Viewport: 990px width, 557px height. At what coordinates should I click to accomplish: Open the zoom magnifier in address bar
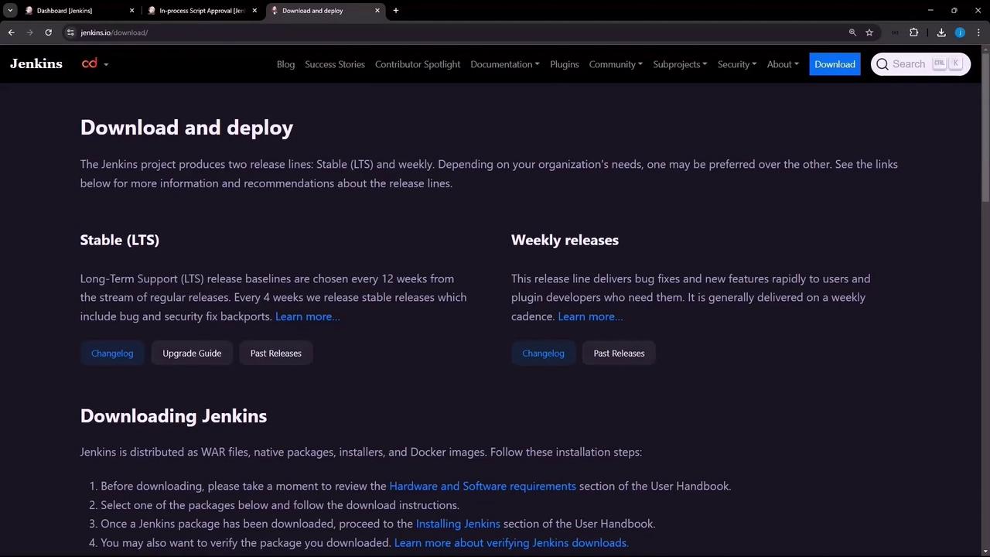(852, 32)
